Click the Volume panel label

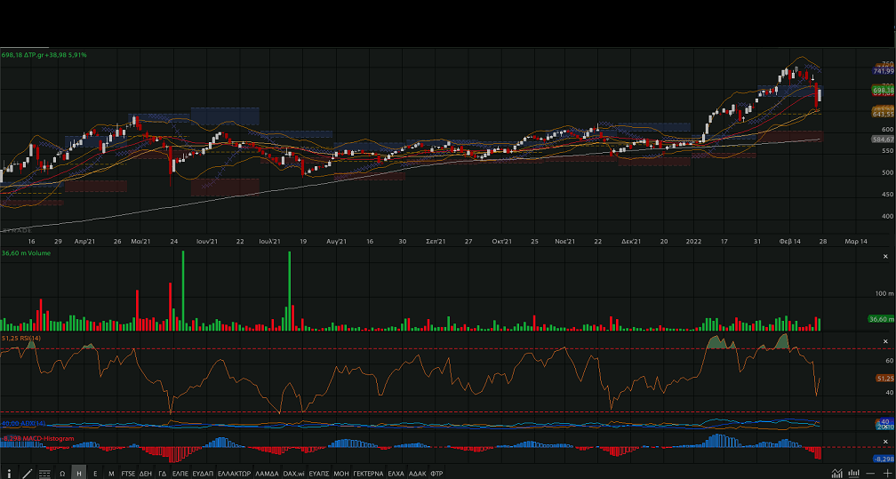(x=37, y=253)
